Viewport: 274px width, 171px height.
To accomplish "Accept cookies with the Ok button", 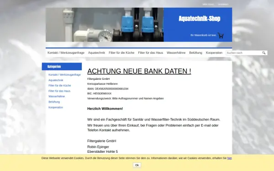I will coord(137,165).
